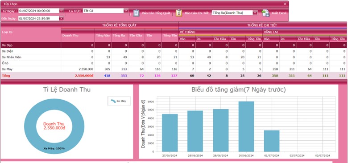Select the Xe Máy row in table
The height and width of the screenshot is (163, 348).
click(x=174, y=69)
